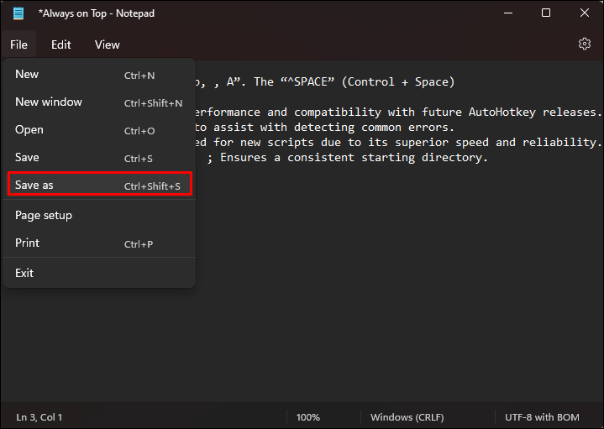Click the 100% zoom level in status bar
This screenshot has height=429, width=604.
pyautogui.click(x=307, y=417)
